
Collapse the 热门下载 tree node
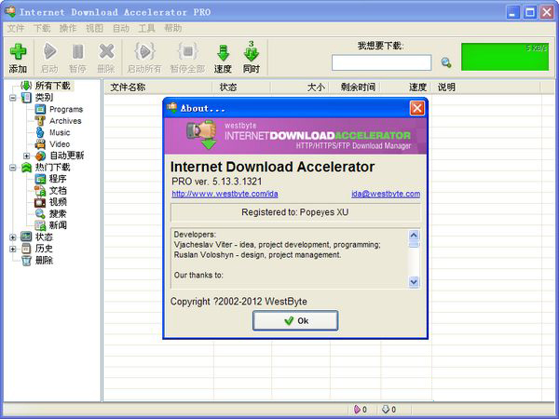tap(13, 167)
